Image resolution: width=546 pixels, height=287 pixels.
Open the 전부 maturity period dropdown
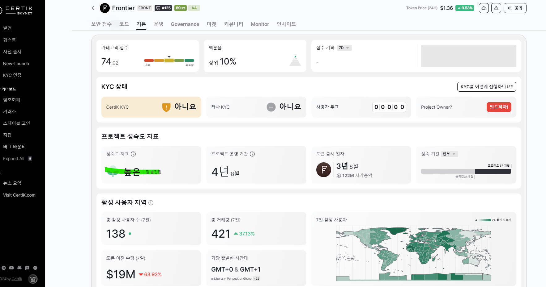click(x=449, y=154)
